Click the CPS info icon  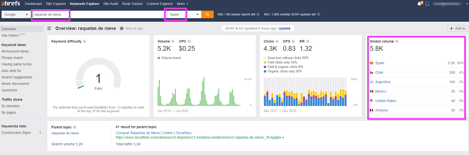[293, 41]
